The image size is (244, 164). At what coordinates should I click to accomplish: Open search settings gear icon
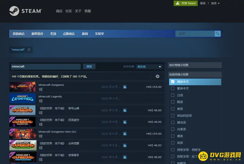click(x=157, y=76)
